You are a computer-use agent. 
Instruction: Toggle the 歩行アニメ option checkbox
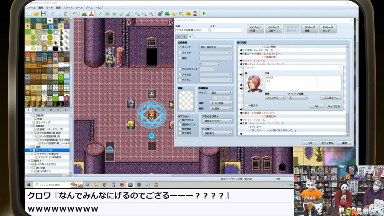180,120
